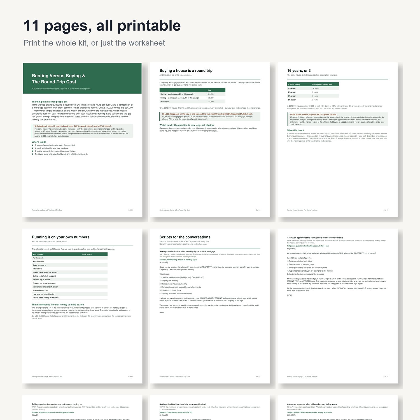This screenshot has width=420, height=420.
Task: Click the 'What's inside' heading on cover page
Action: [39, 142]
